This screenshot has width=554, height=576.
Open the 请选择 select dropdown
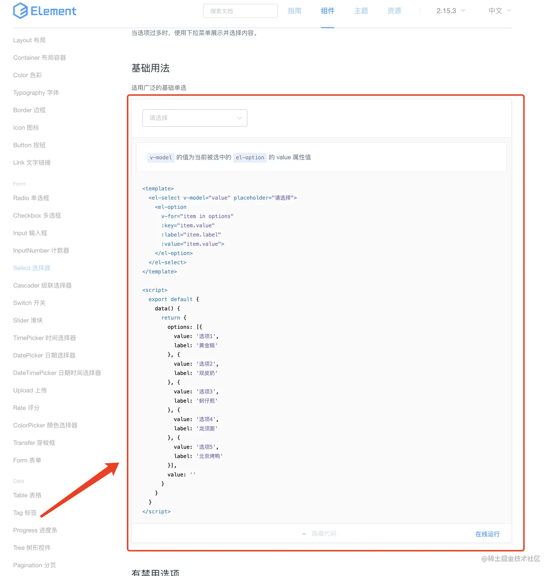pyautogui.click(x=195, y=118)
